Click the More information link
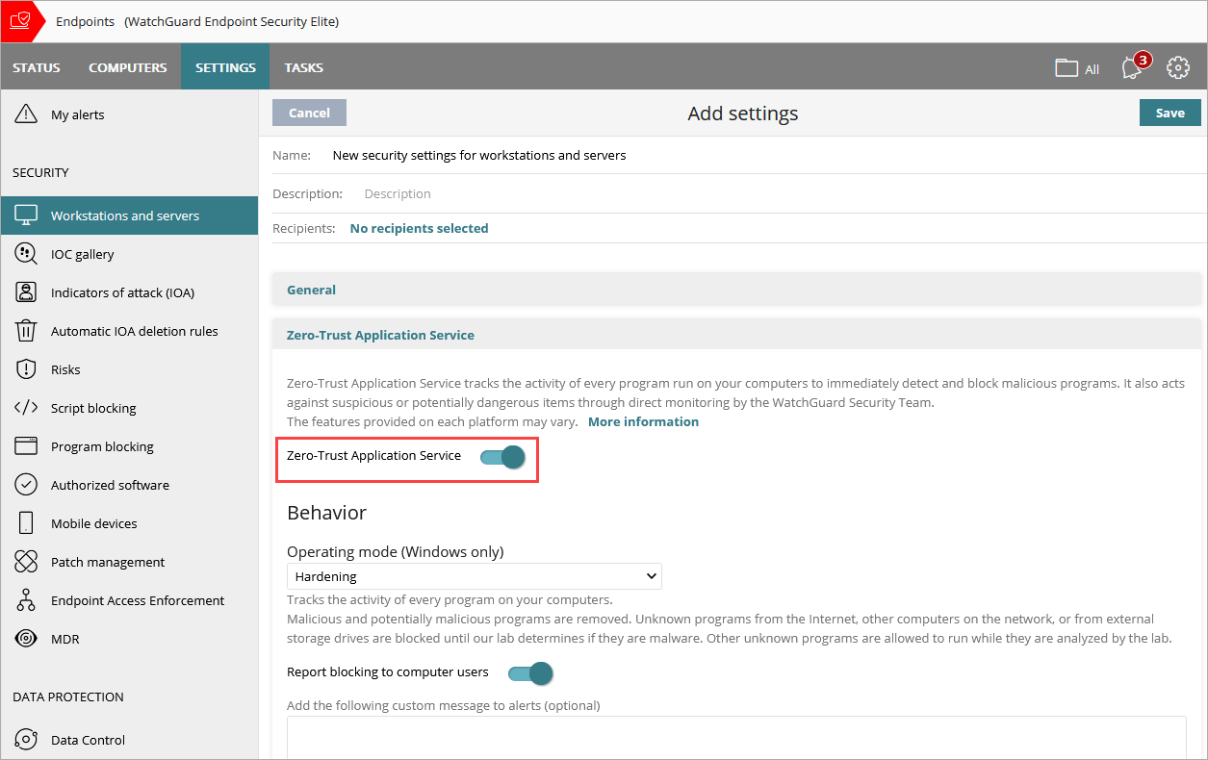Viewport: 1208px width, 760px height. (642, 420)
